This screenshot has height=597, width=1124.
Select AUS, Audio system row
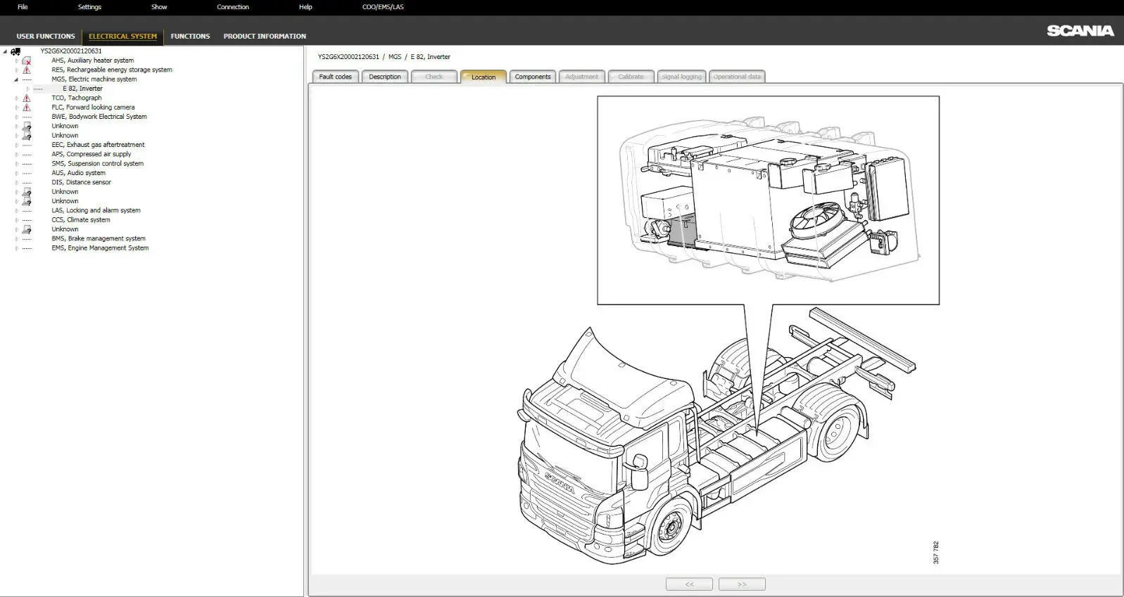point(78,173)
